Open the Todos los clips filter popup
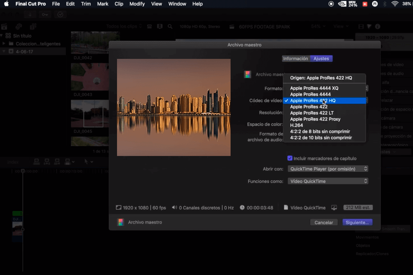This screenshot has width=413, height=275. coord(124,26)
